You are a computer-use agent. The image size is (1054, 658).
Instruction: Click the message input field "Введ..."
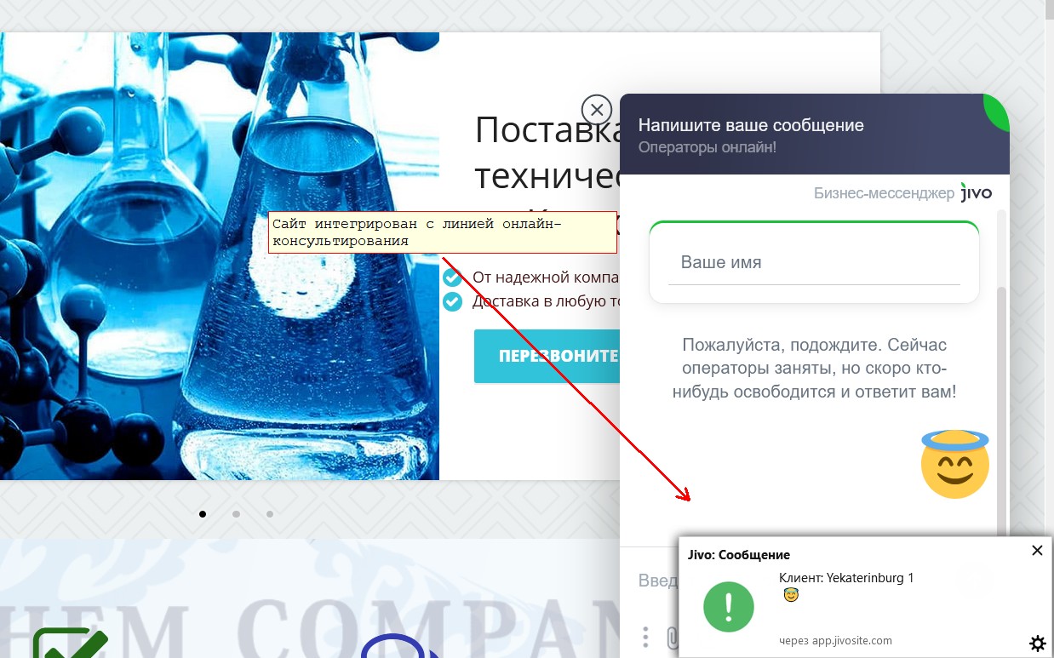tap(659, 581)
